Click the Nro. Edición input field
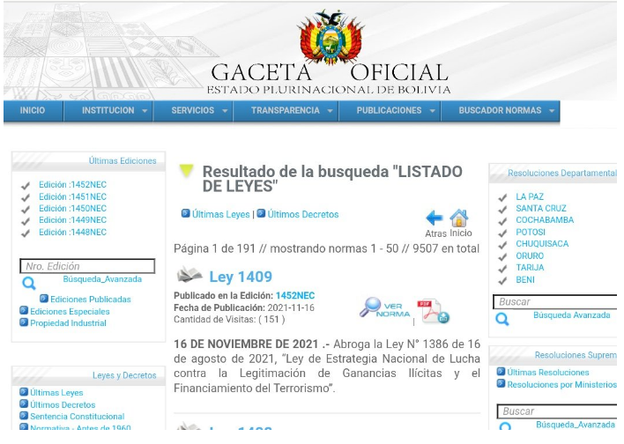 pos(87,266)
